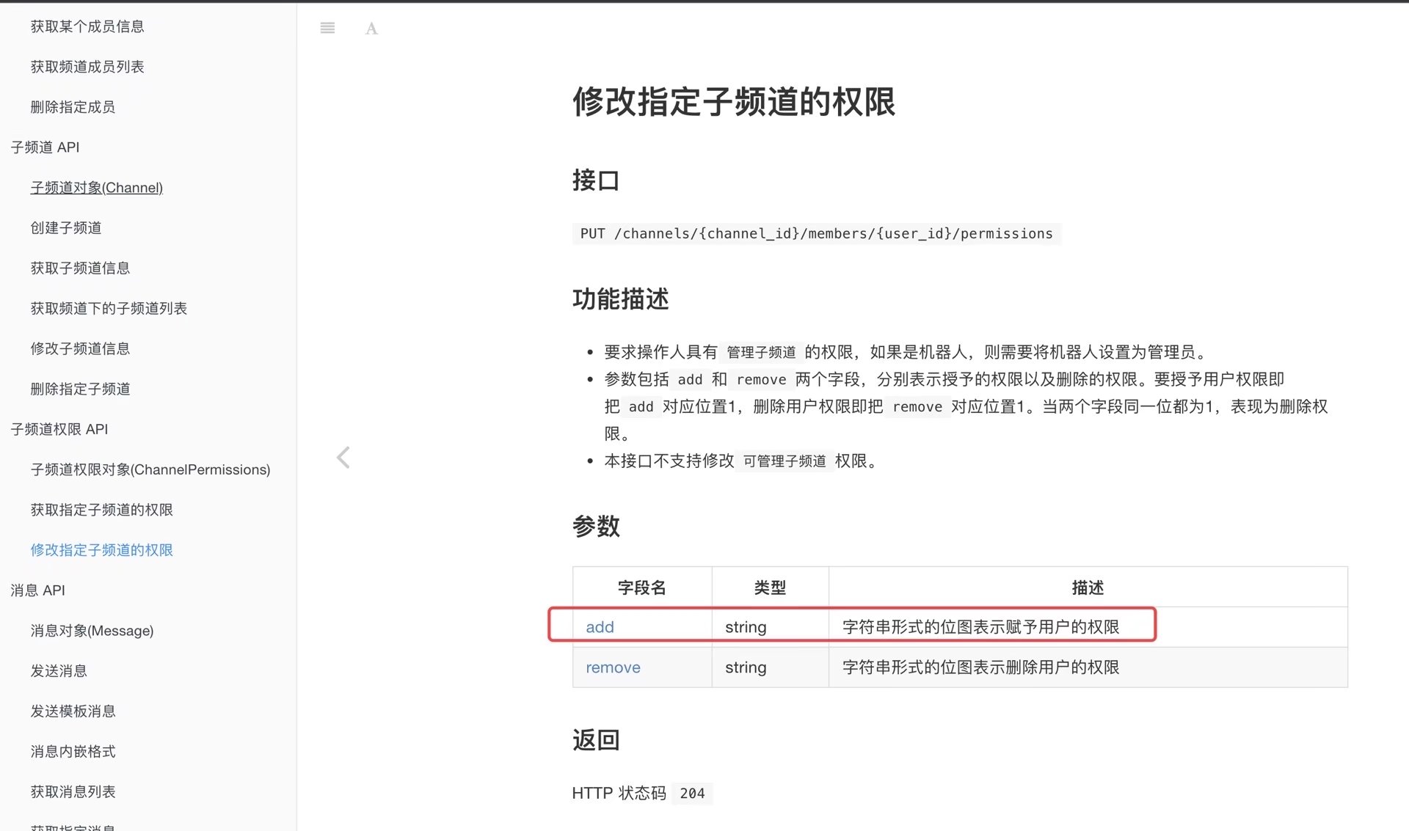
Task: Select the highlighted 修改指定子频道的权限 item
Action: point(101,549)
